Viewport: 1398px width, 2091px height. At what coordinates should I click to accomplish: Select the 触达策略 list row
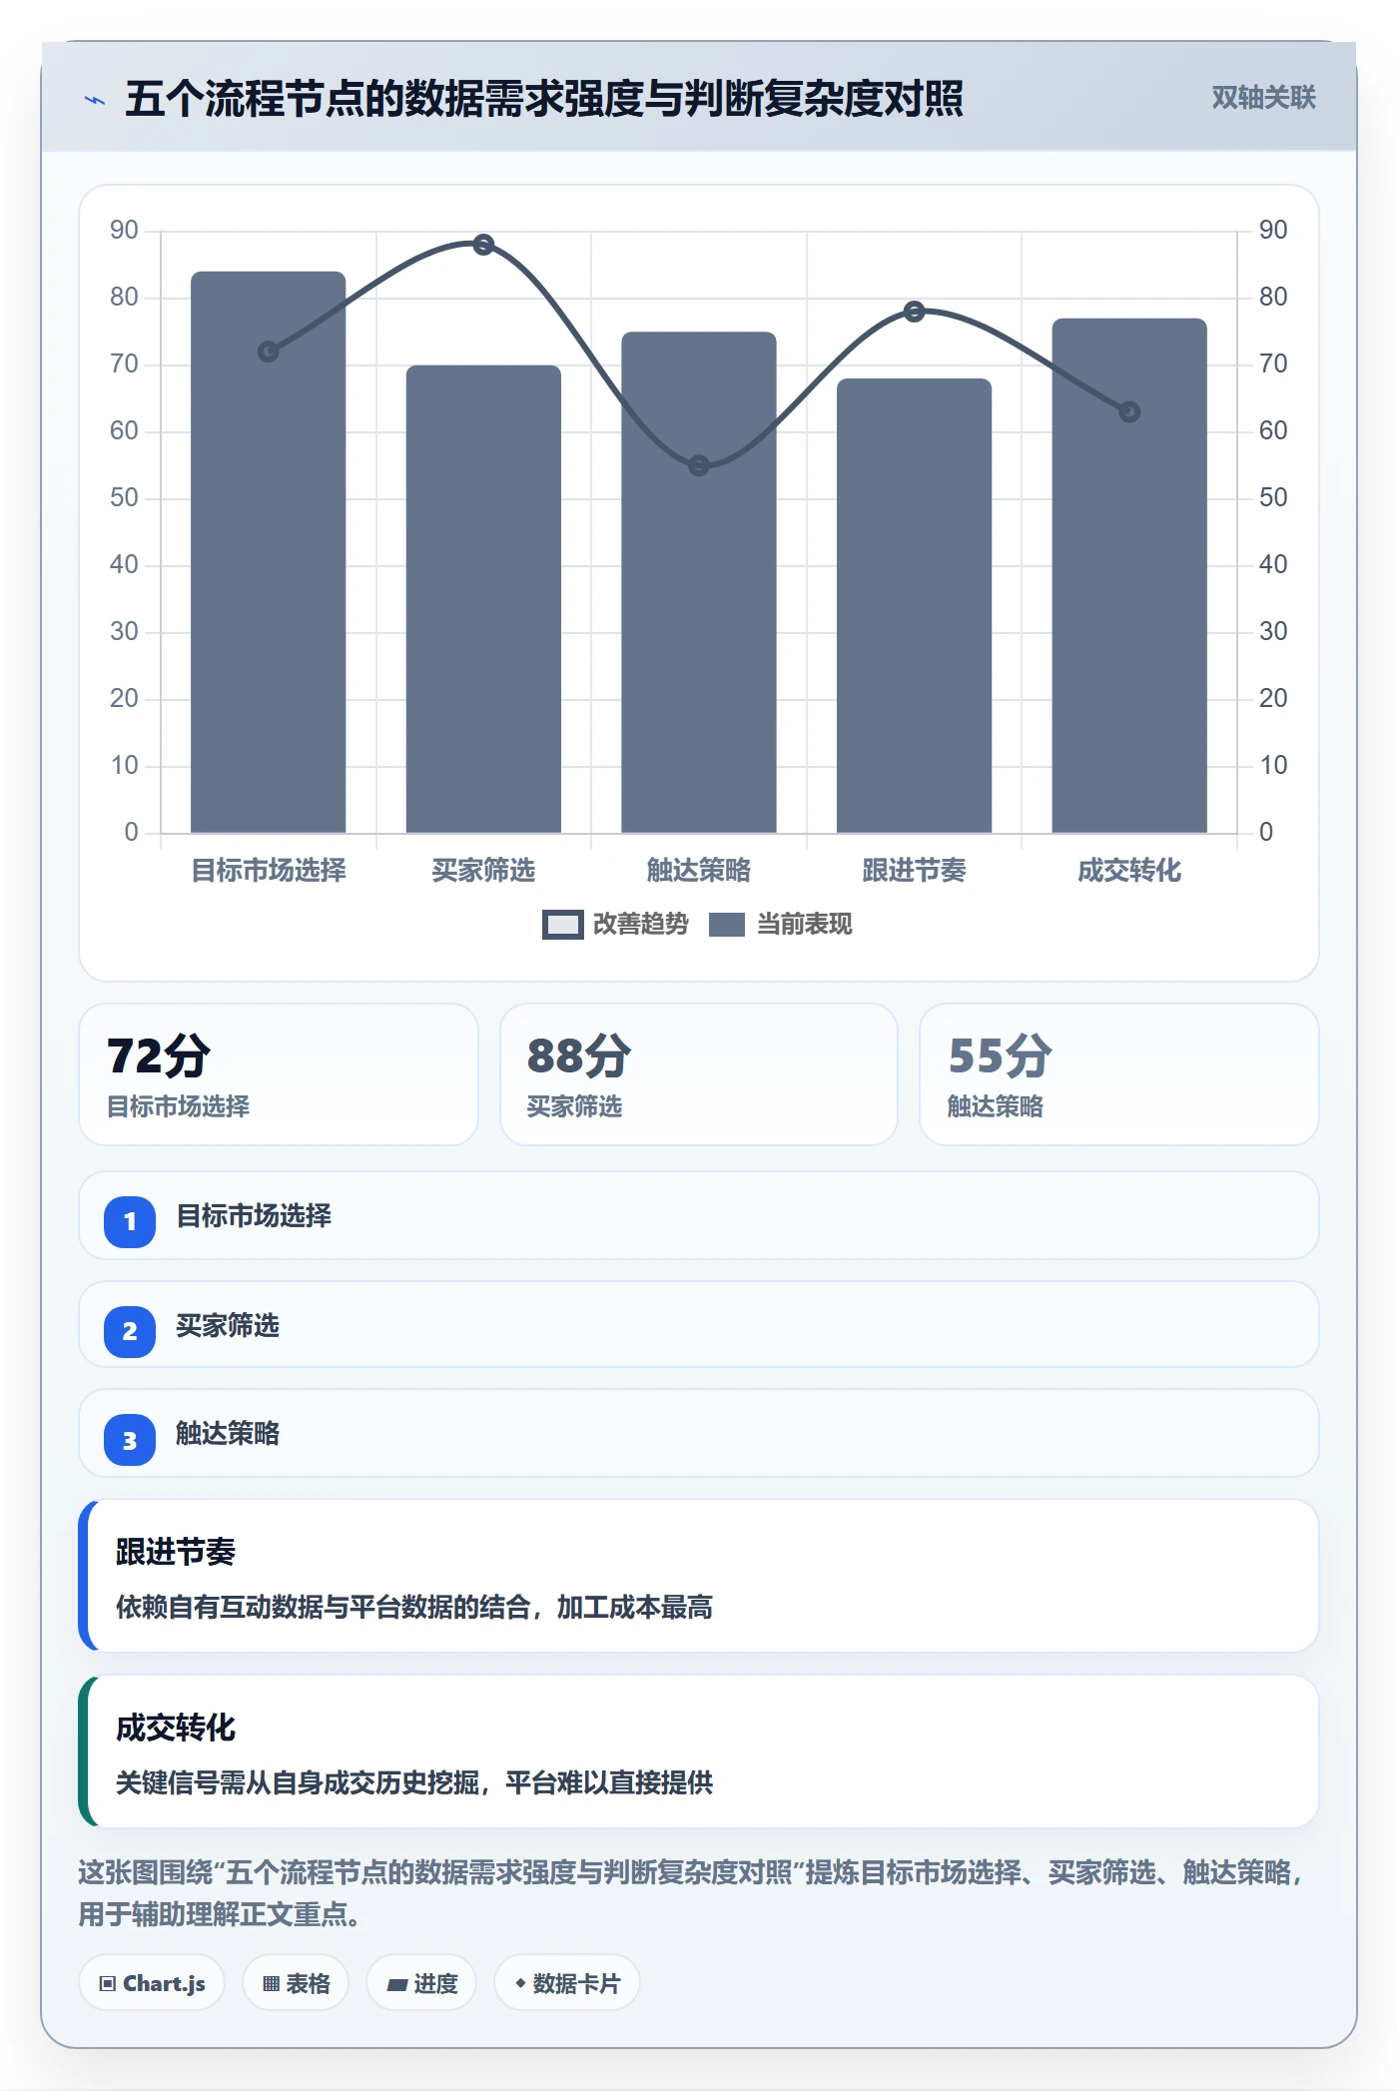click(699, 1433)
